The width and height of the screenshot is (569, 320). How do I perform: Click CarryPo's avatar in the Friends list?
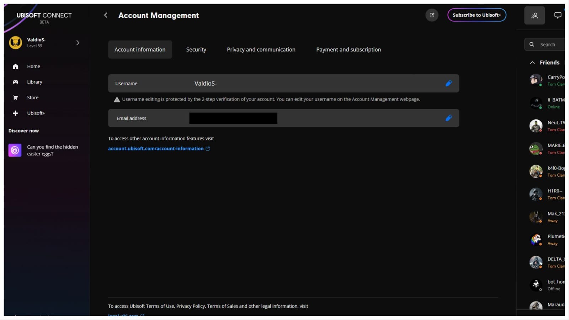[536, 80]
